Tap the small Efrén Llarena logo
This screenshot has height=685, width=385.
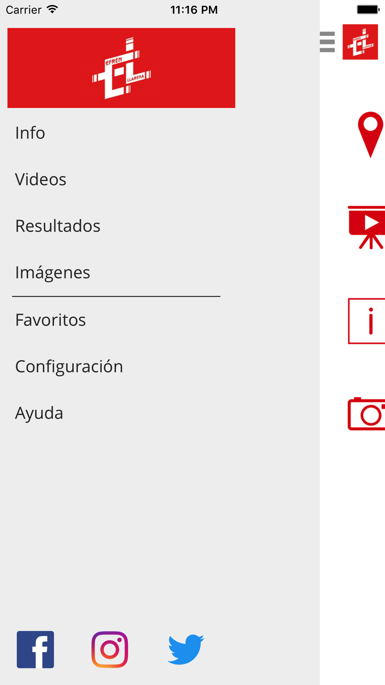pos(360,42)
